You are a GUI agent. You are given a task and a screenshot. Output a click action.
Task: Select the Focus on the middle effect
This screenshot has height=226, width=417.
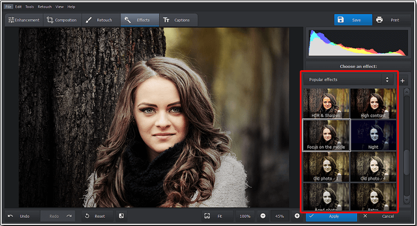coord(326,135)
